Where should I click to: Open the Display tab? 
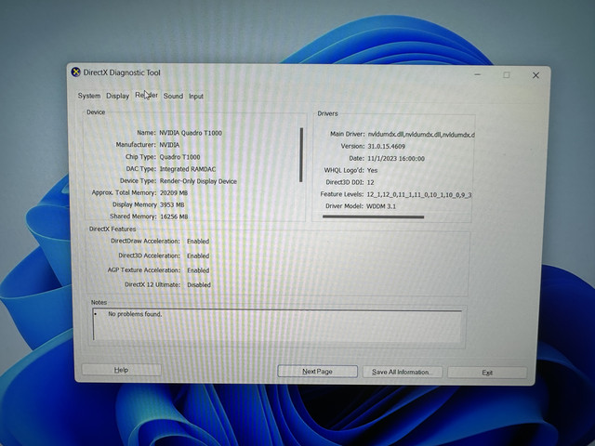[118, 96]
